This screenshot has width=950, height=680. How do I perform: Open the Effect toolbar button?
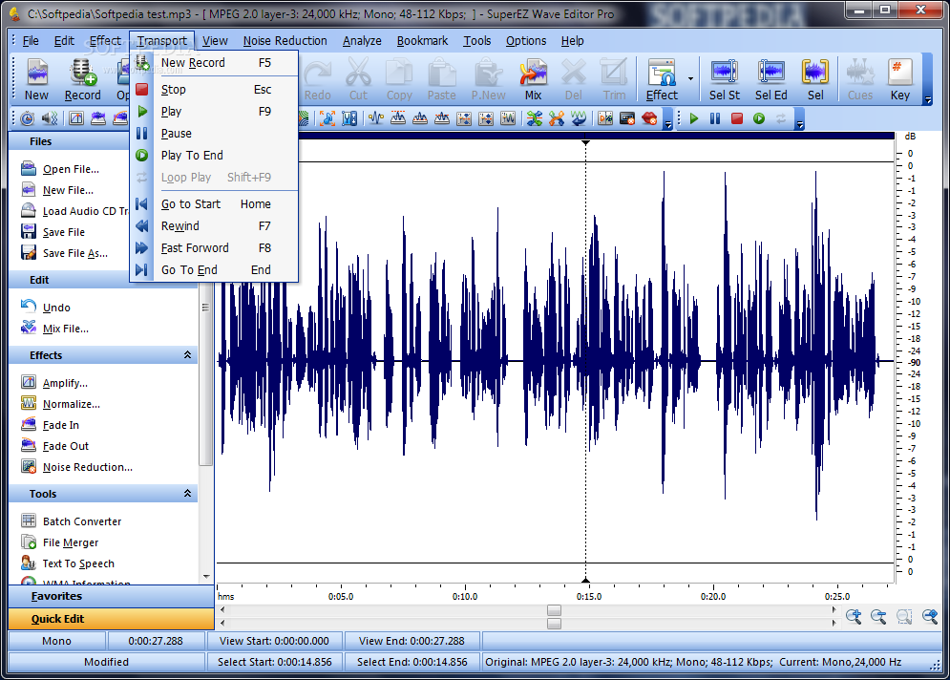point(662,79)
